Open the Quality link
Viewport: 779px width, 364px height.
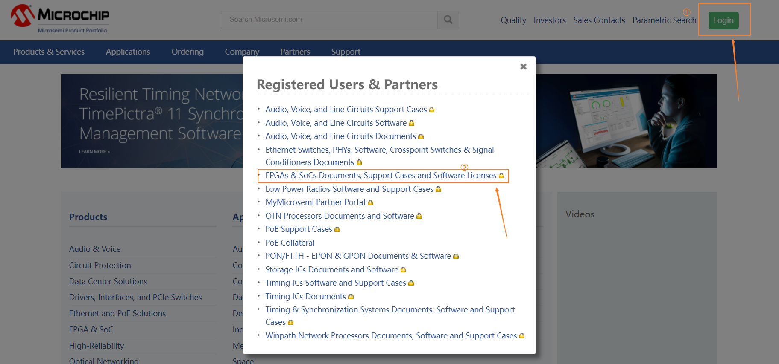pyautogui.click(x=513, y=20)
